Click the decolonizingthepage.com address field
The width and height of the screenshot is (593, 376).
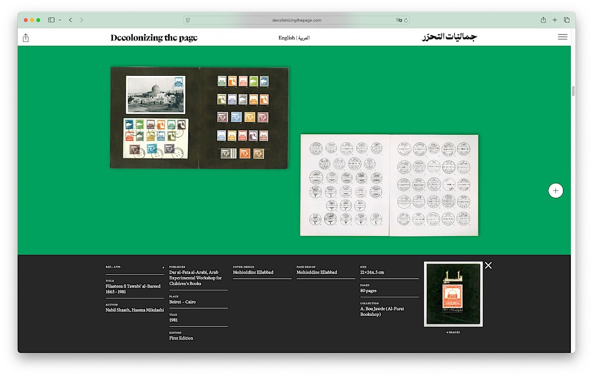(x=296, y=20)
